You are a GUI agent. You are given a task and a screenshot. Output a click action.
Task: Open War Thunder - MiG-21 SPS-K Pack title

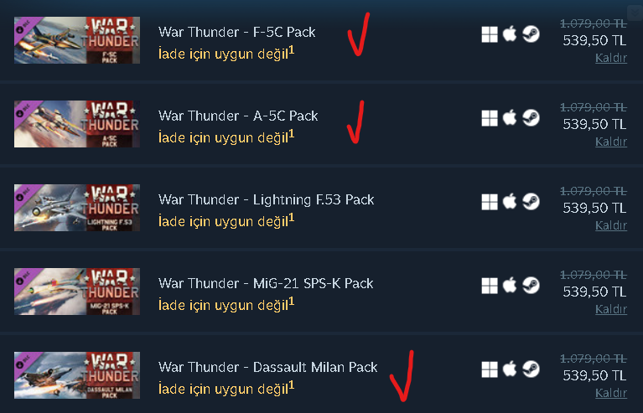[x=266, y=283]
